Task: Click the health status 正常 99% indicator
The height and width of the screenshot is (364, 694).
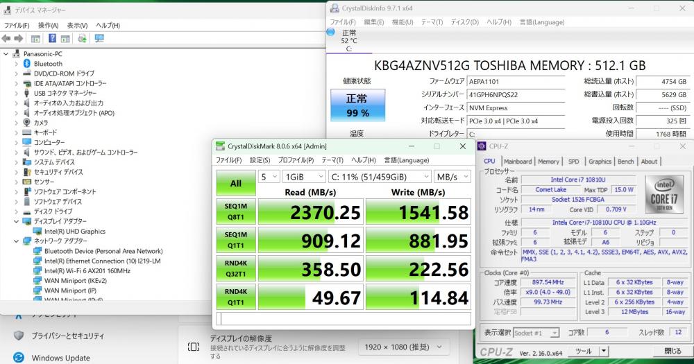Action: point(357,106)
